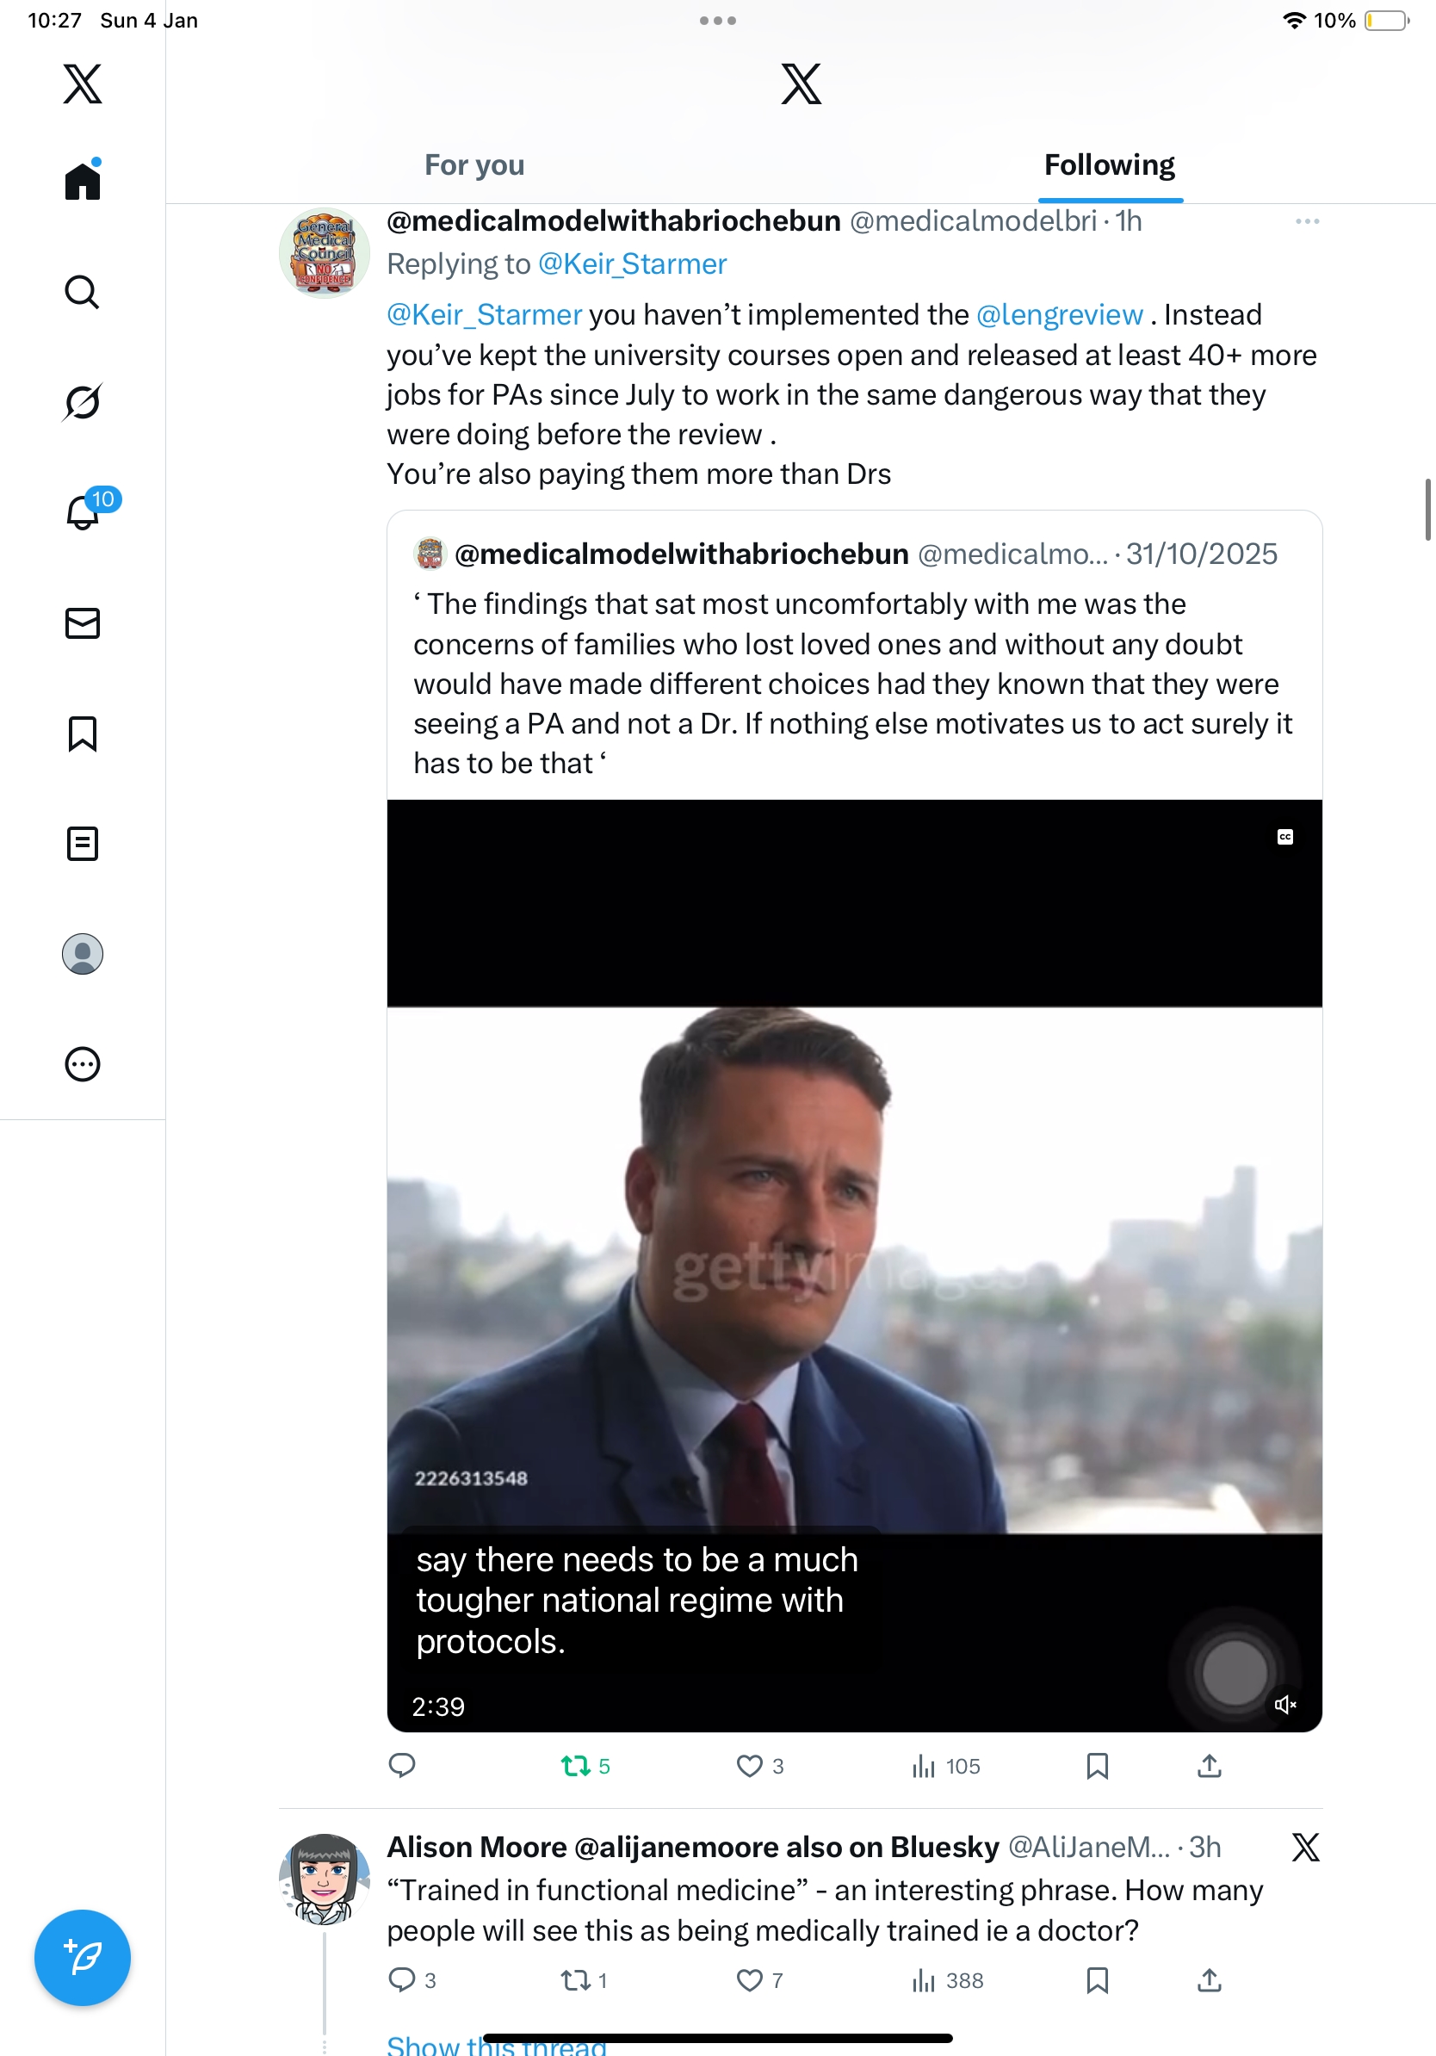The width and height of the screenshot is (1436, 2056).
Task: Click the Show this thread link
Action: tap(496, 2044)
